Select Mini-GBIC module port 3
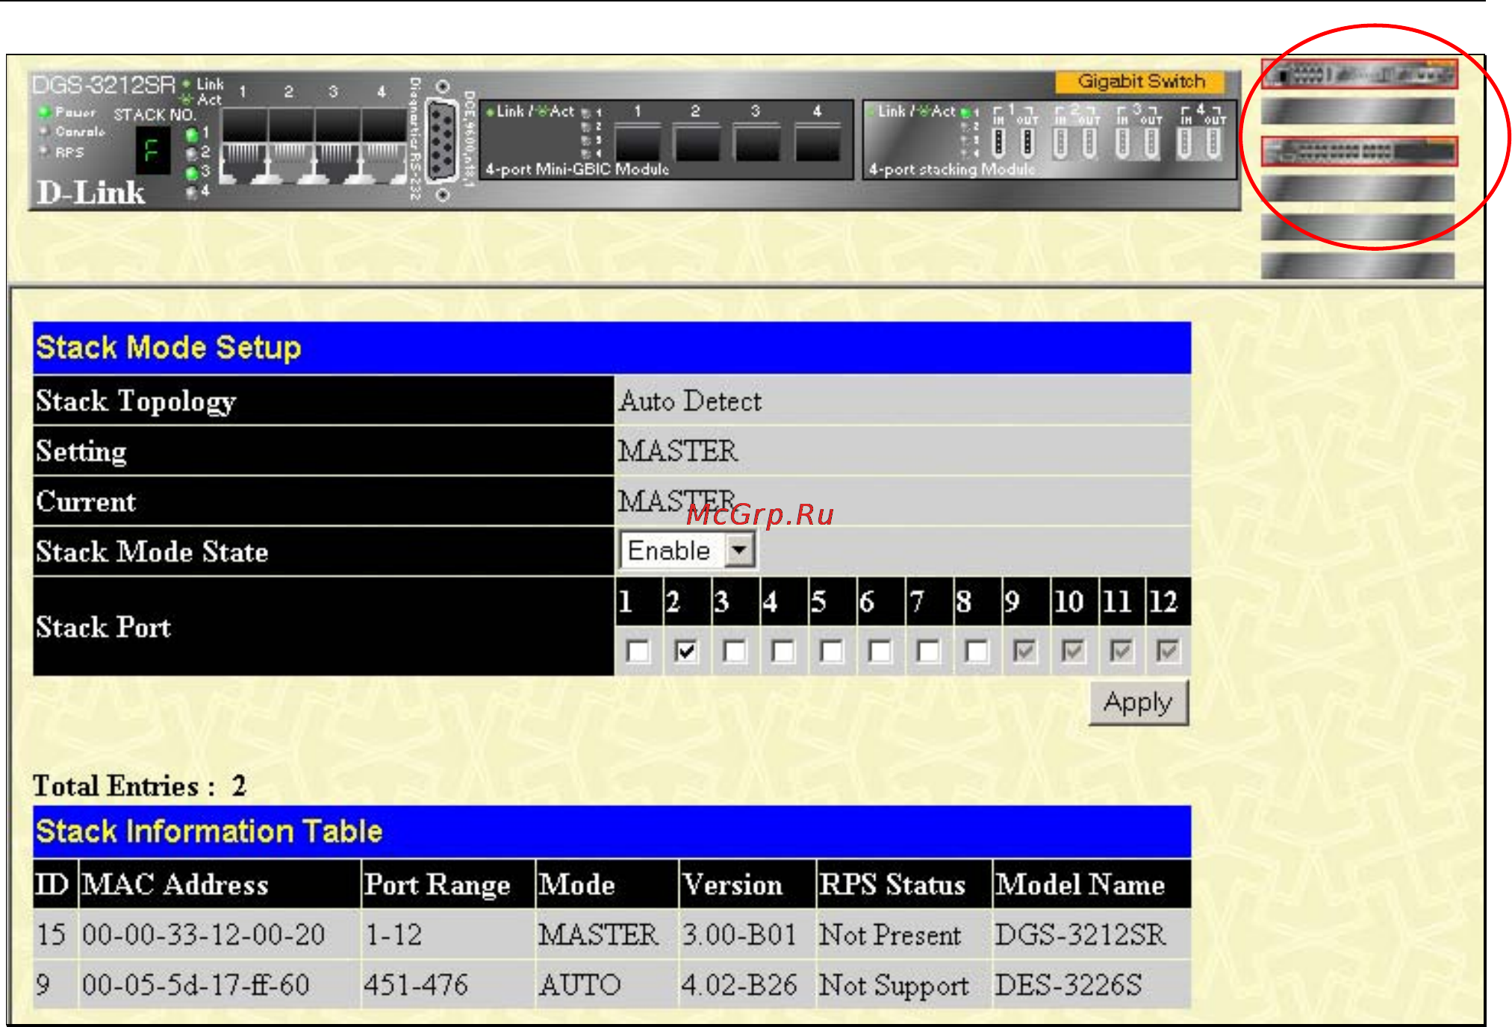This screenshot has width=1512, height=1027. tap(757, 142)
